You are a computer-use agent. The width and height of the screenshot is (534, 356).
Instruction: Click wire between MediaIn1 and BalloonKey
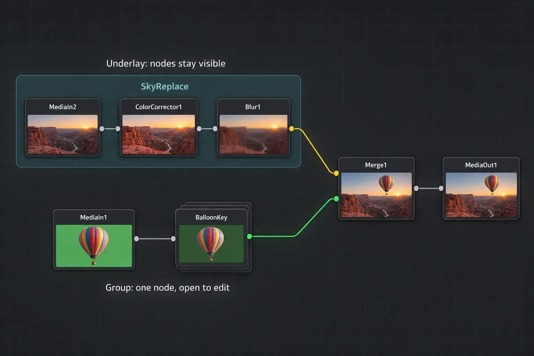[155, 239]
